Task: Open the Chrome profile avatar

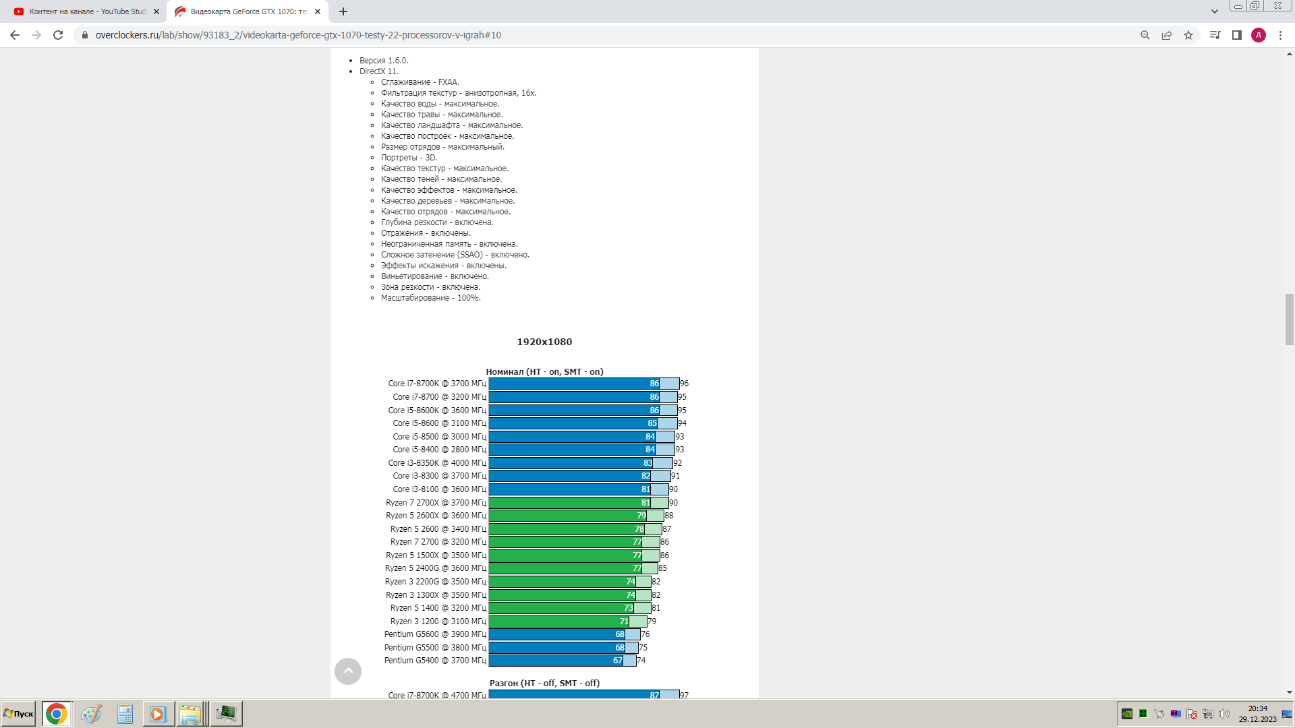Action: [x=1259, y=35]
